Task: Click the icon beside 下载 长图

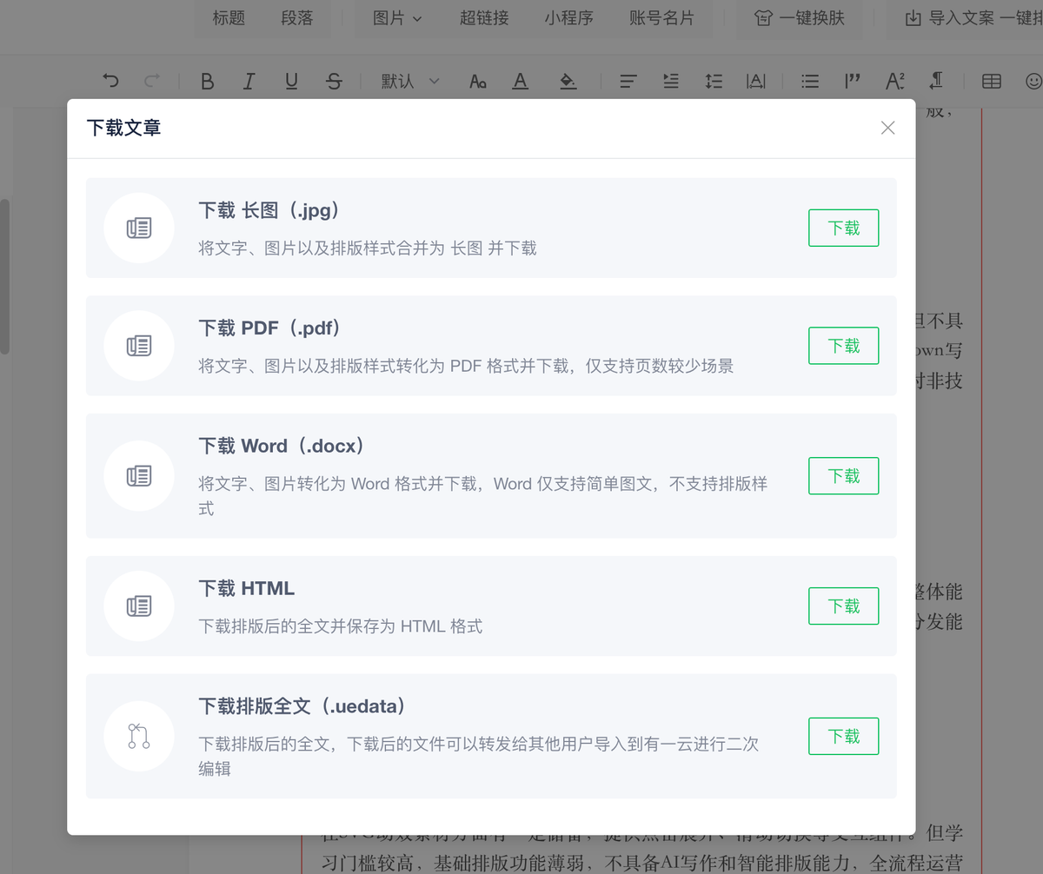Action: (x=139, y=228)
